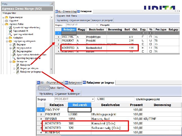Click the Oppstart folder icon

7,21
